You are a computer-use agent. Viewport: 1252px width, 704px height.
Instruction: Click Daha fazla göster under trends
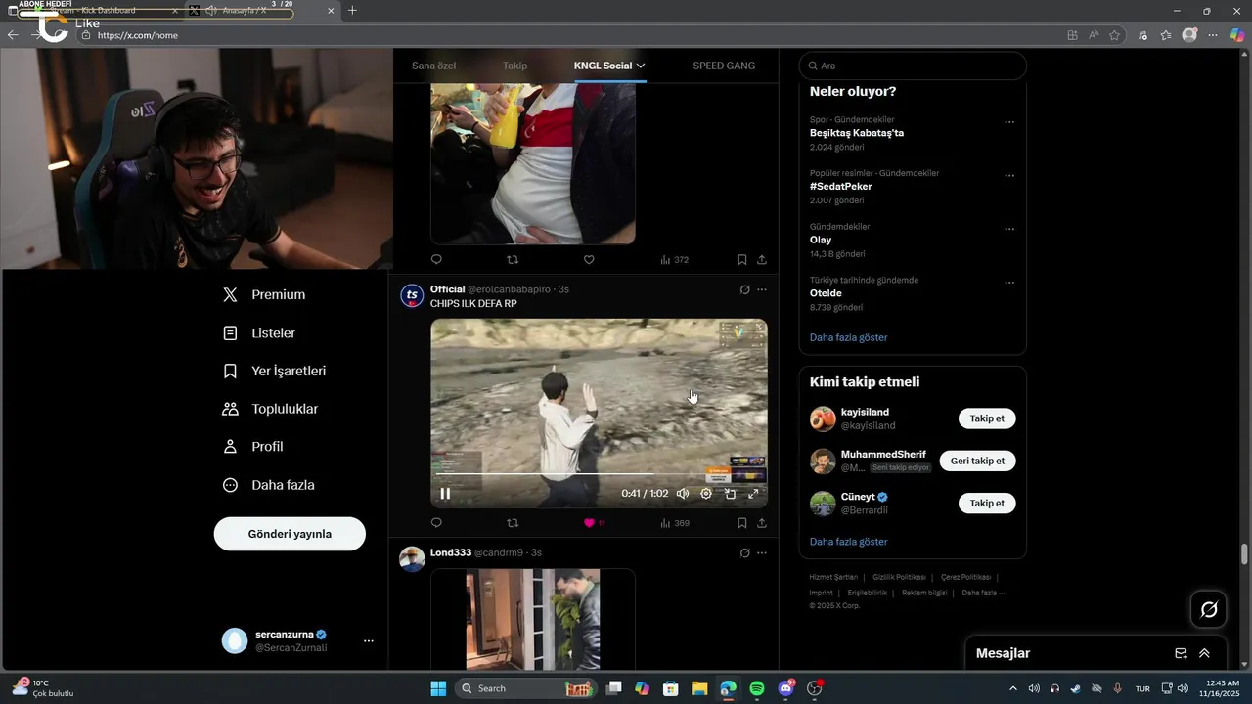pos(849,337)
